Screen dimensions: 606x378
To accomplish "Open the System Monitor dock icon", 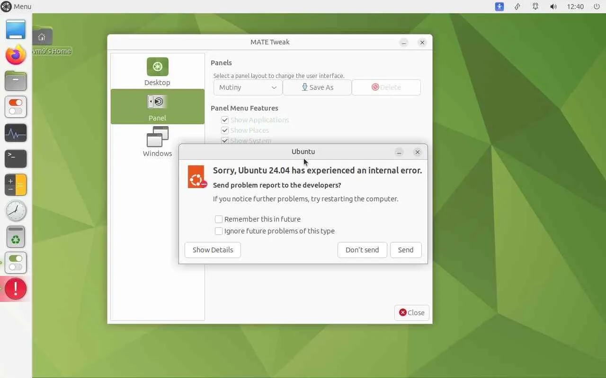I will pyautogui.click(x=16, y=133).
